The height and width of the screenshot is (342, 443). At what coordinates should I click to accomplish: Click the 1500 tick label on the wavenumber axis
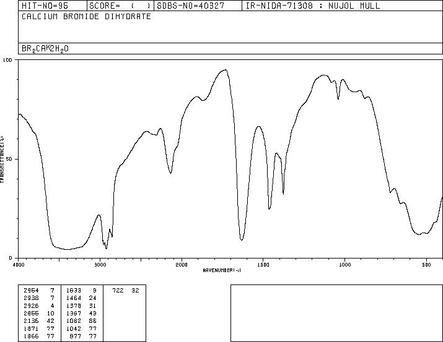263,265
